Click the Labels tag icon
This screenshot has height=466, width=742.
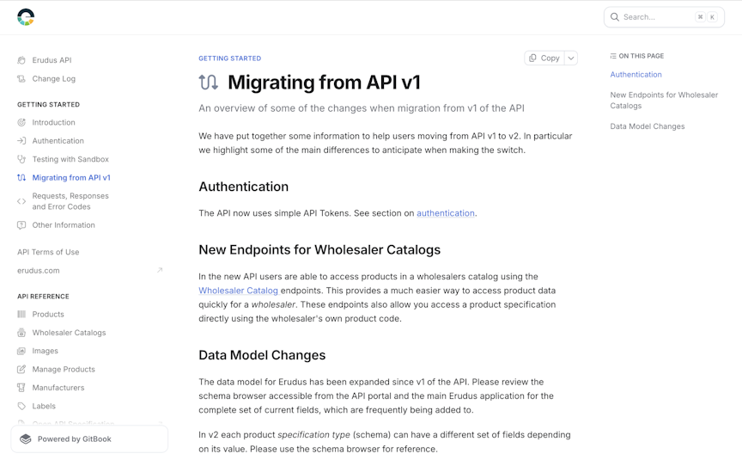coord(21,406)
